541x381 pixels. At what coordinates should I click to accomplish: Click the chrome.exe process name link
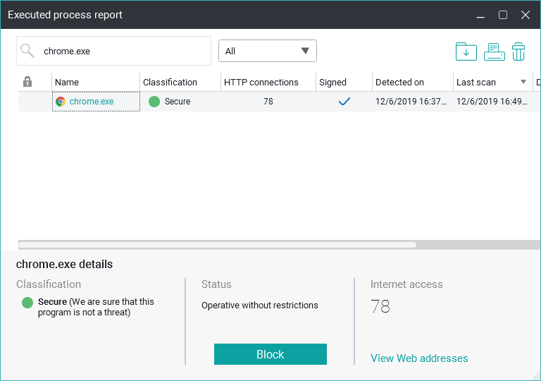[x=92, y=102]
